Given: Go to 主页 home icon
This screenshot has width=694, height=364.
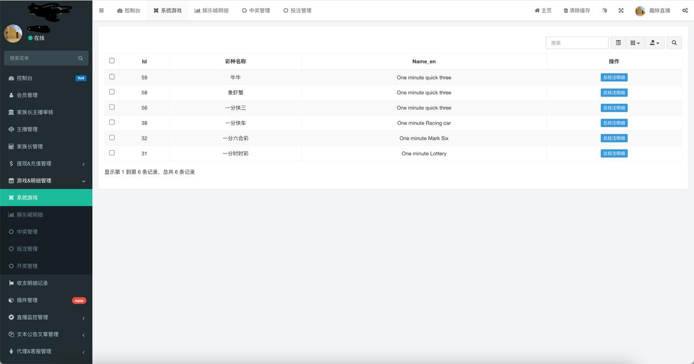Looking at the screenshot, I should pyautogui.click(x=537, y=10).
